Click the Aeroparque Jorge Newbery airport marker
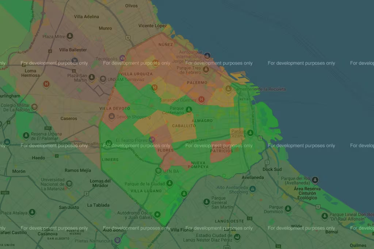Image resolution: width=374 pixels, height=249 pixels. 207,55
